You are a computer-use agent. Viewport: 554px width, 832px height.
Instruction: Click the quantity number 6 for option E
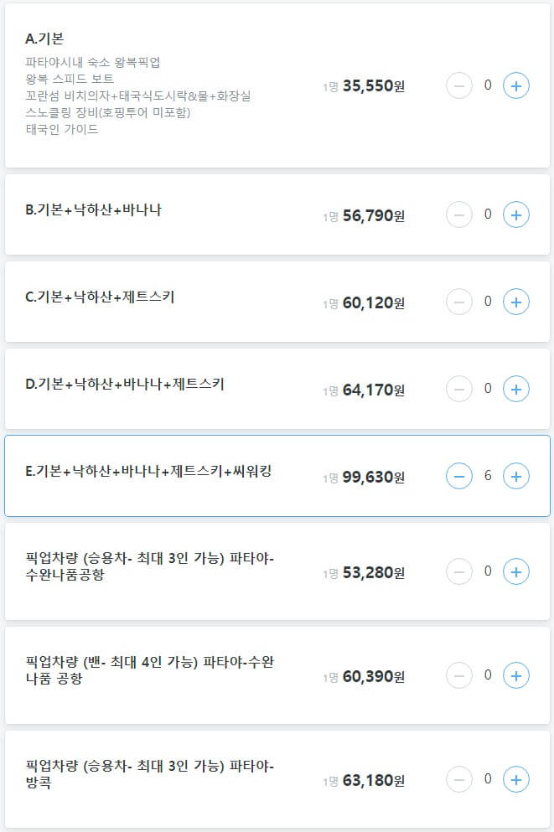489,476
